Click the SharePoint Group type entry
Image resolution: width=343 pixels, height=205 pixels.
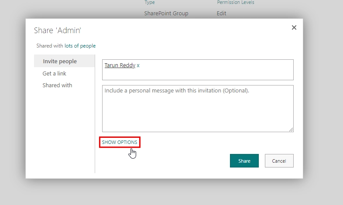(x=166, y=14)
